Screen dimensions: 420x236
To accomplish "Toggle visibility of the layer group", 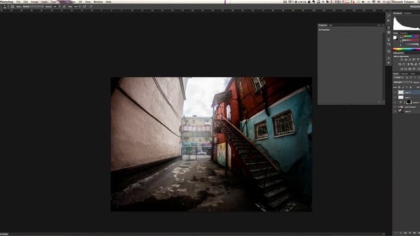I will pos(395,107).
